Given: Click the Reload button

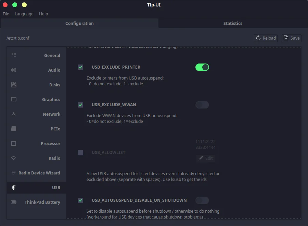Looking at the screenshot, I should click(266, 38).
